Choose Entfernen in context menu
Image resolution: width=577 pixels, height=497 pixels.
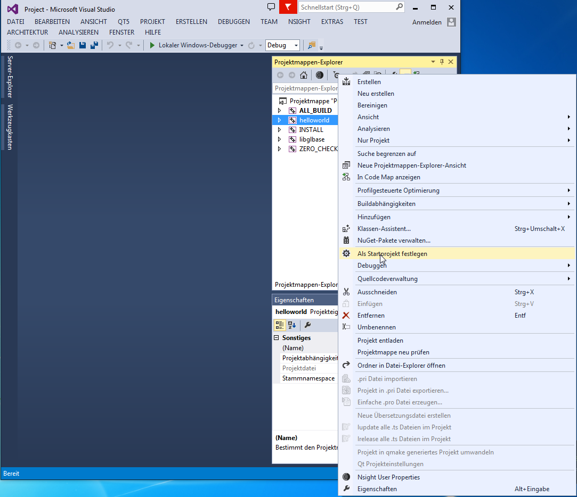[457, 316]
